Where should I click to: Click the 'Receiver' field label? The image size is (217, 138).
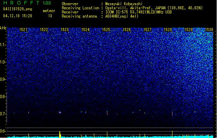click(x=70, y=12)
